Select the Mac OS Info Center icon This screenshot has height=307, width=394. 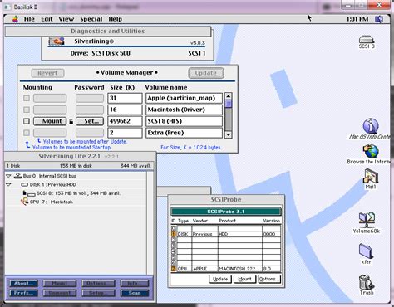point(371,129)
